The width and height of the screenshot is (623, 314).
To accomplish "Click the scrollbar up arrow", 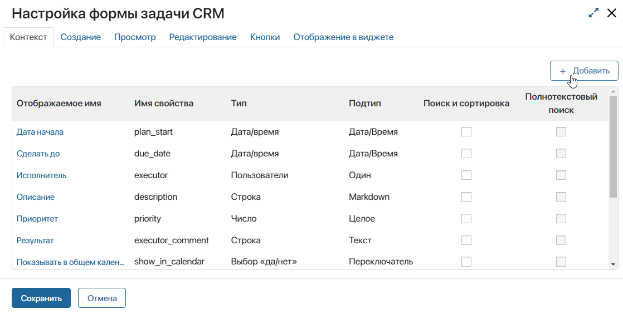I will pos(613,91).
